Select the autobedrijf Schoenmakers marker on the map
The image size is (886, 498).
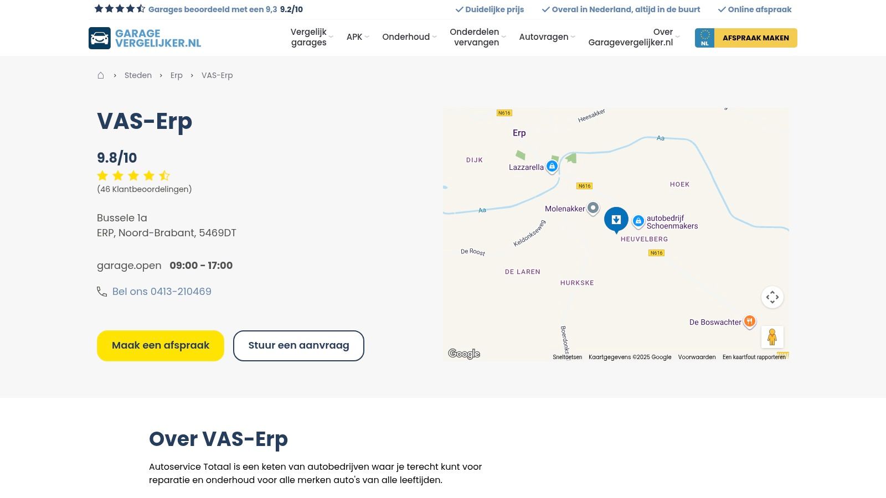639,220
